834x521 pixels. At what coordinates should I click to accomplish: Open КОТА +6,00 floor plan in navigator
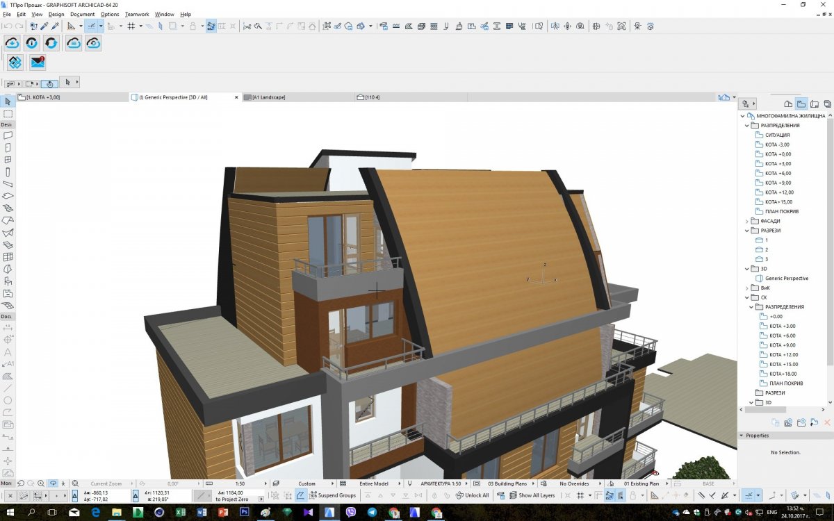coord(778,173)
